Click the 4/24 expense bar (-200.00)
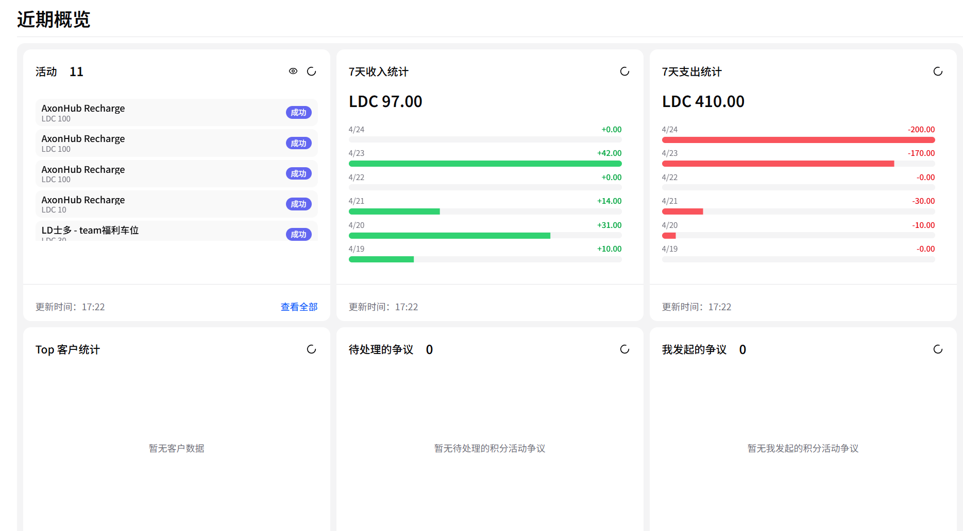The width and height of the screenshot is (963, 531). pos(799,140)
